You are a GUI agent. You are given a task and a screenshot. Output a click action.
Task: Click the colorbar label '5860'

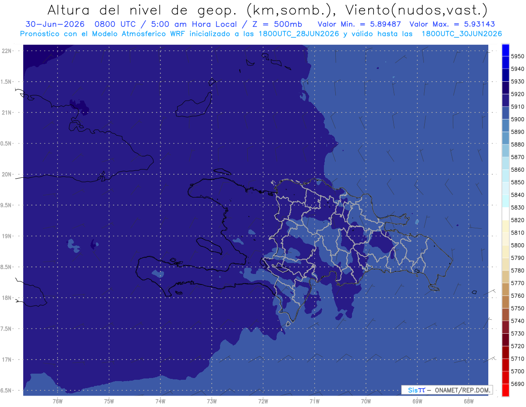pyautogui.click(x=518, y=169)
